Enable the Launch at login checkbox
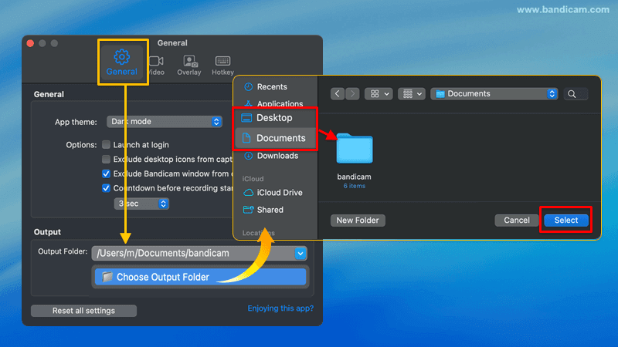 coord(106,144)
